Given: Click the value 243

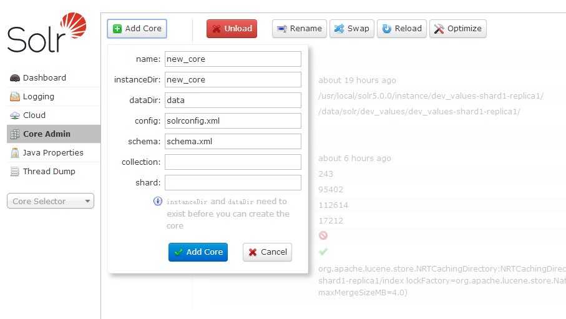Looking at the screenshot, I should [x=326, y=174].
